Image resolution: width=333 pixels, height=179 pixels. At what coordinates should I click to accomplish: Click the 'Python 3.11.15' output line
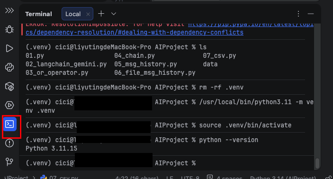click(51, 148)
